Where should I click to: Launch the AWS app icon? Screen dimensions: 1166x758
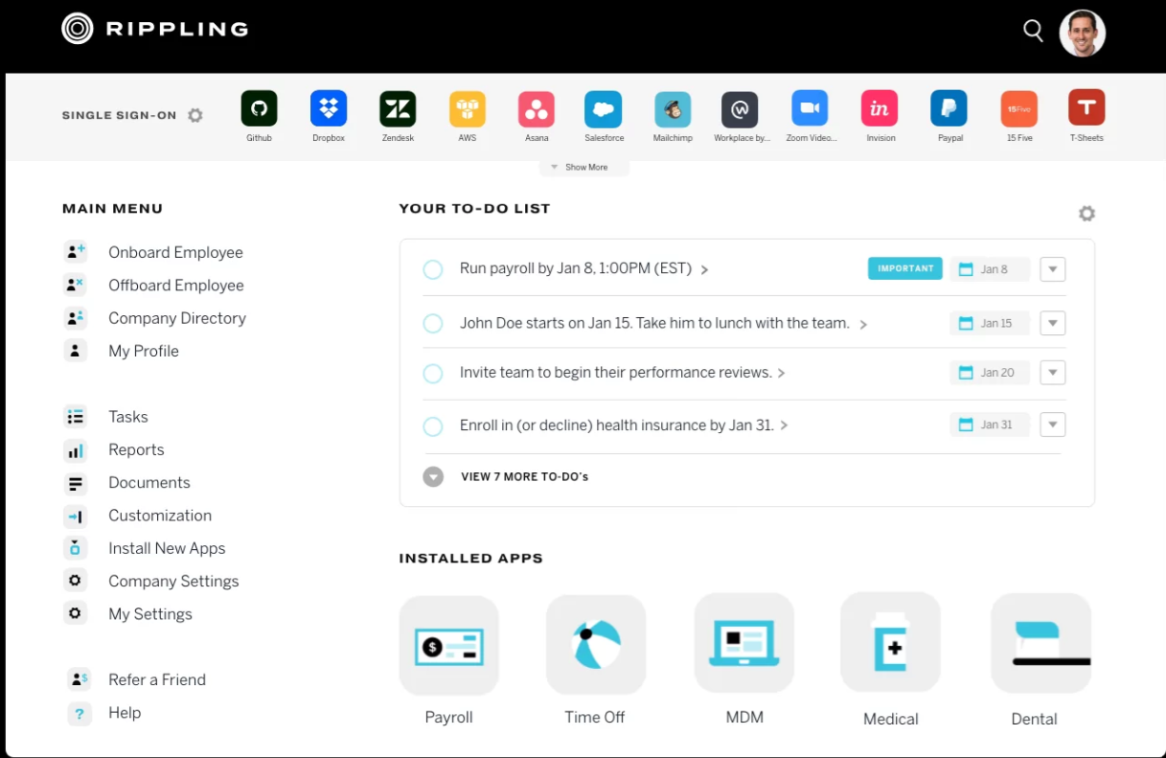[468, 109]
